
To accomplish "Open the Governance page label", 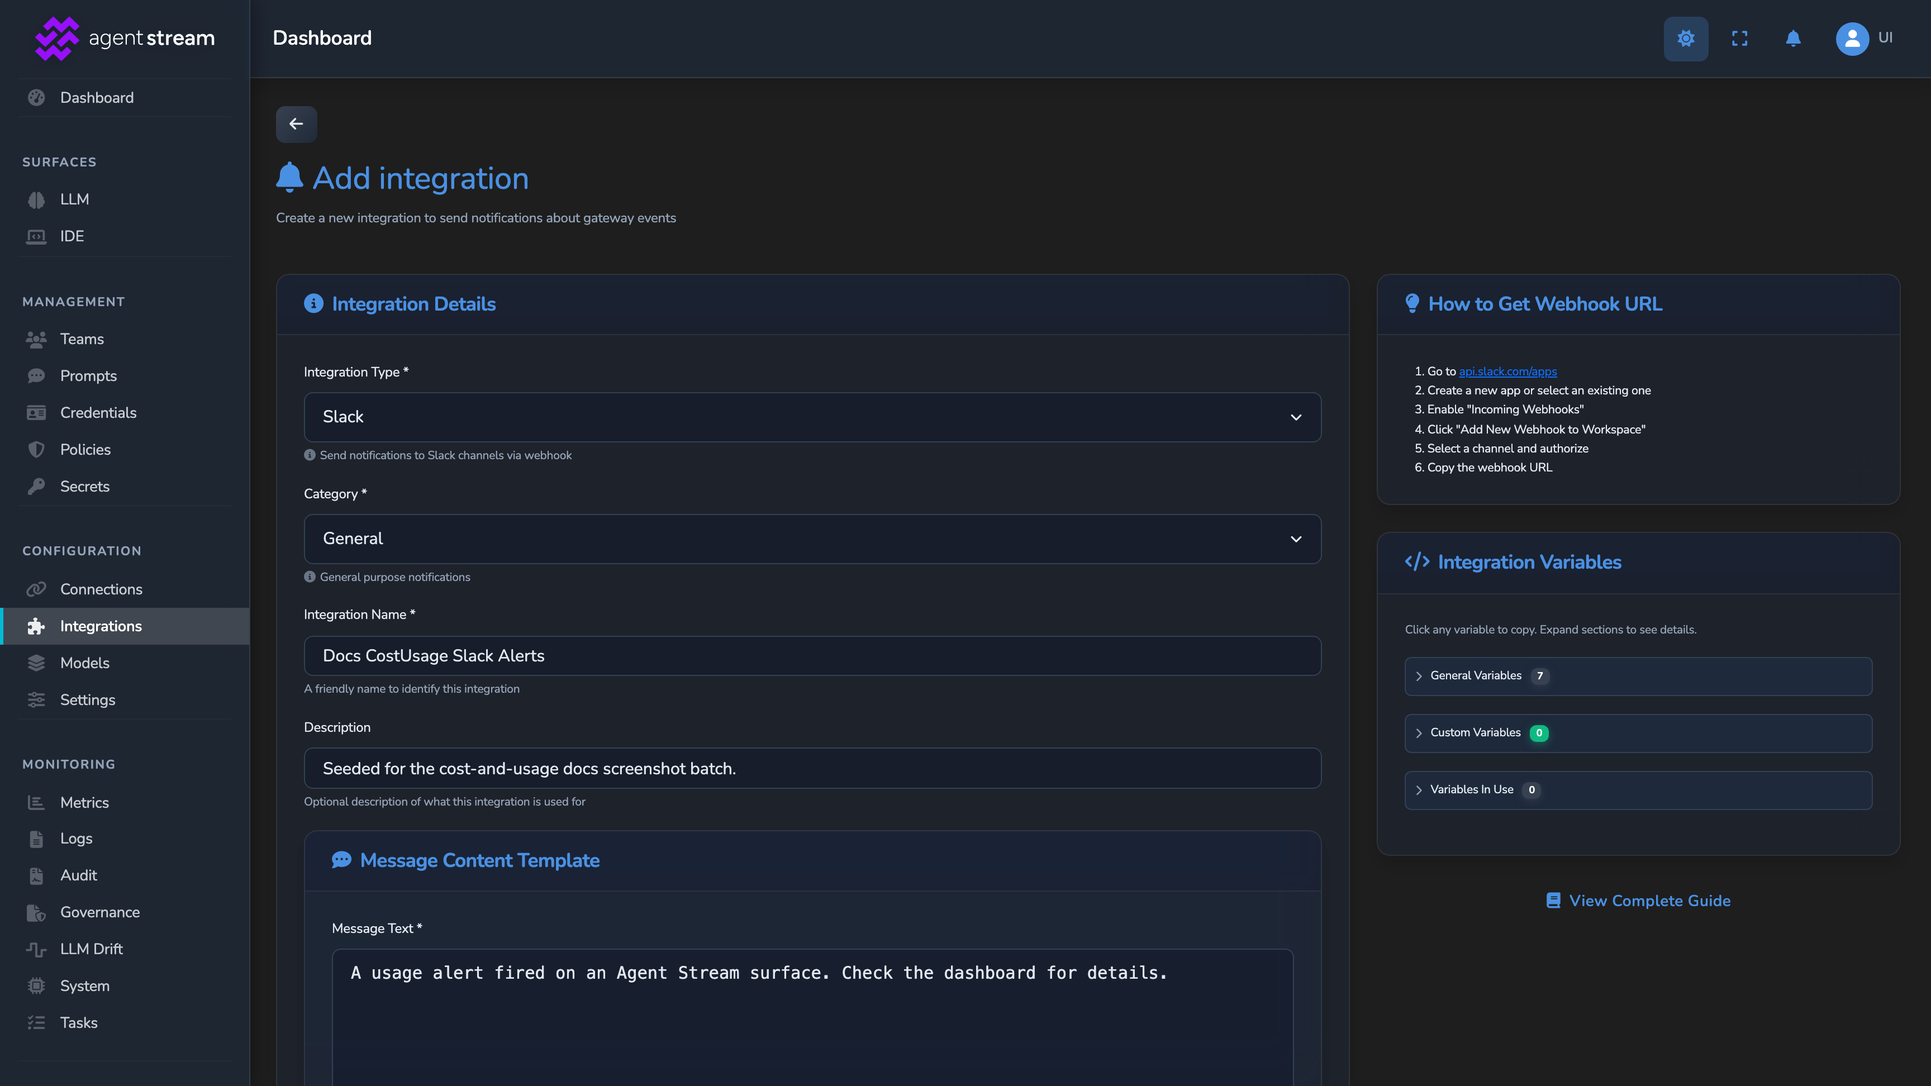I will click(x=99, y=912).
